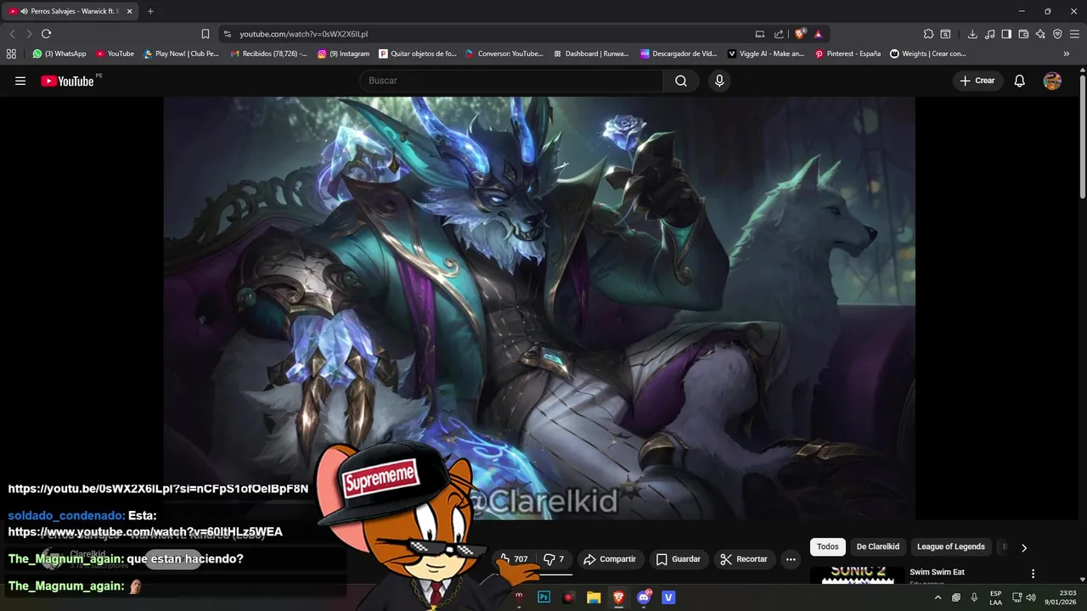Open YouTube notifications bell
Image resolution: width=1087 pixels, height=611 pixels.
[x=1020, y=81]
